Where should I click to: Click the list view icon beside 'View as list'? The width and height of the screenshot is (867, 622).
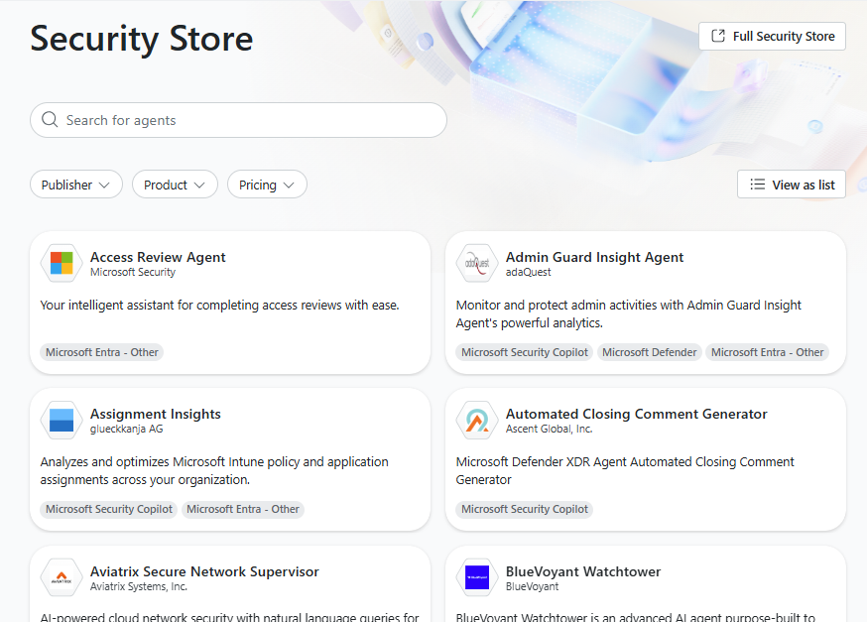click(x=757, y=184)
